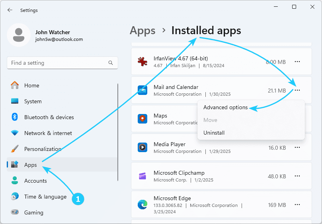Click the Media Player app icon
The height and width of the screenshot is (224, 322).
(142, 147)
